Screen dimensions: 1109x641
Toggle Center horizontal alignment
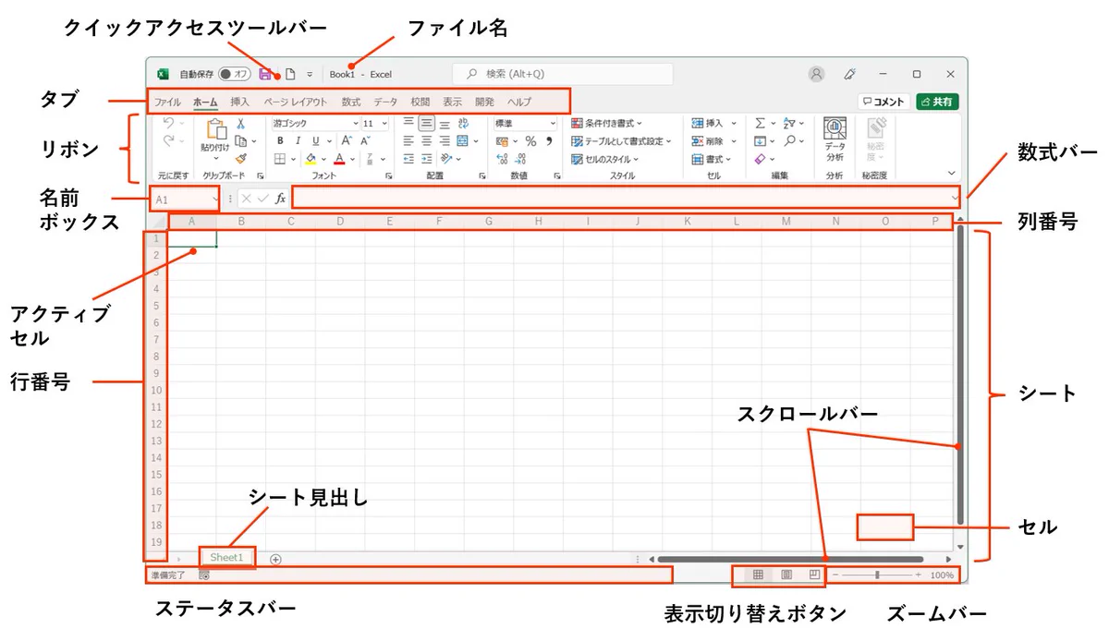click(x=427, y=140)
